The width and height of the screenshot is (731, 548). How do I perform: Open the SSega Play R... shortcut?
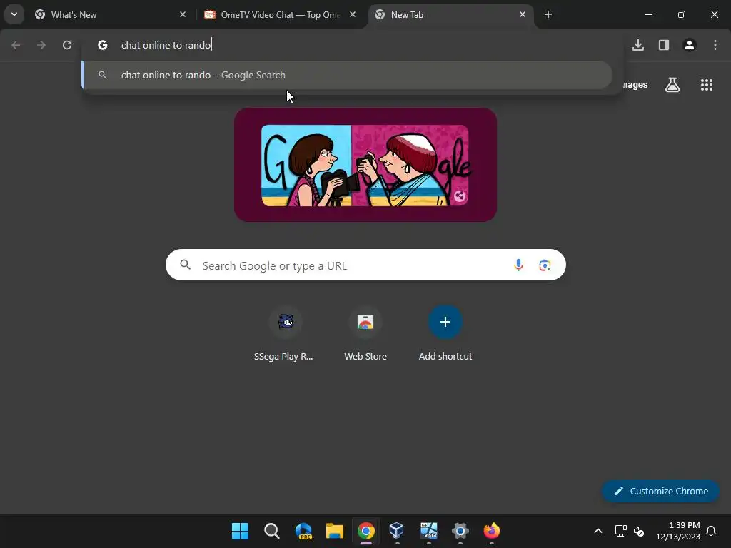pos(284,333)
